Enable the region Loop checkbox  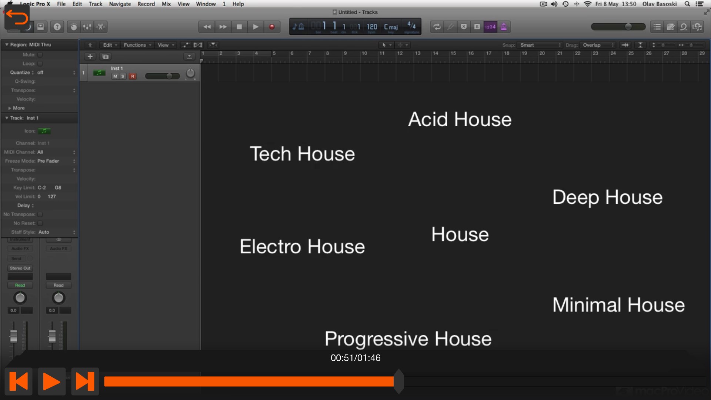point(40,64)
